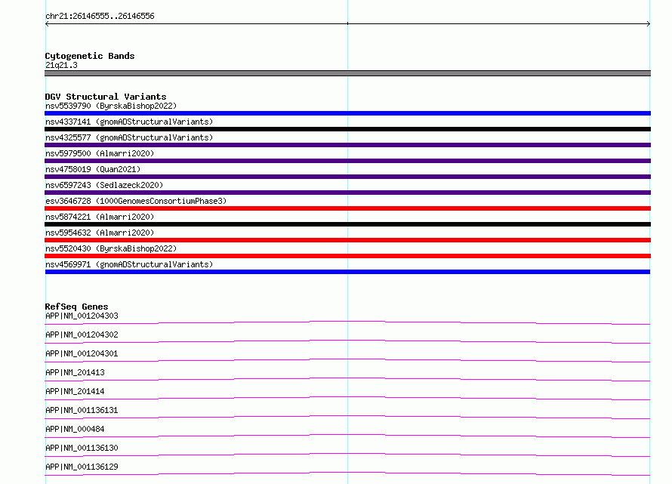Image resolution: width=672 pixels, height=484 pixels.
Task: Click the magenta intron line under APP|NM_201414
Action: click(347, 398)
